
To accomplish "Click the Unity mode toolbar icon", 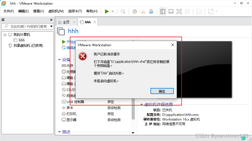I will (187, 11).
